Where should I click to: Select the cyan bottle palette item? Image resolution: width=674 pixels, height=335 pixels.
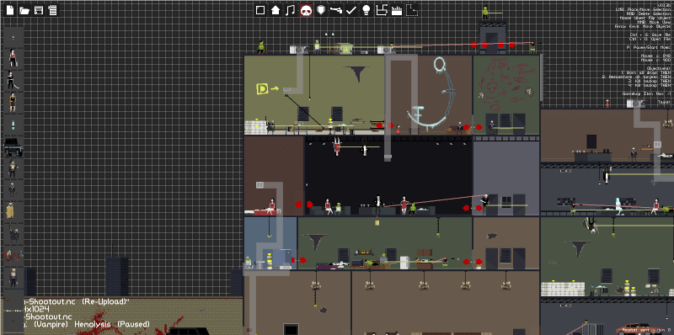(x=13, y=125)
